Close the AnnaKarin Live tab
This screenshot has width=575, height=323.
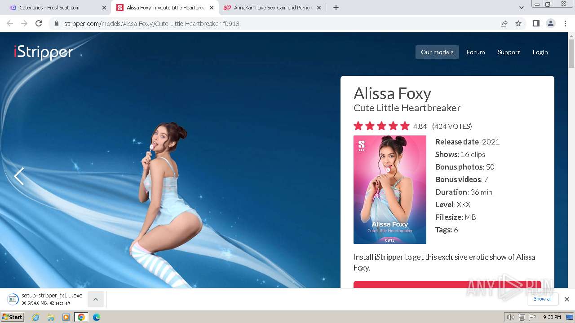pyautogui.click(x=319, y=8)
